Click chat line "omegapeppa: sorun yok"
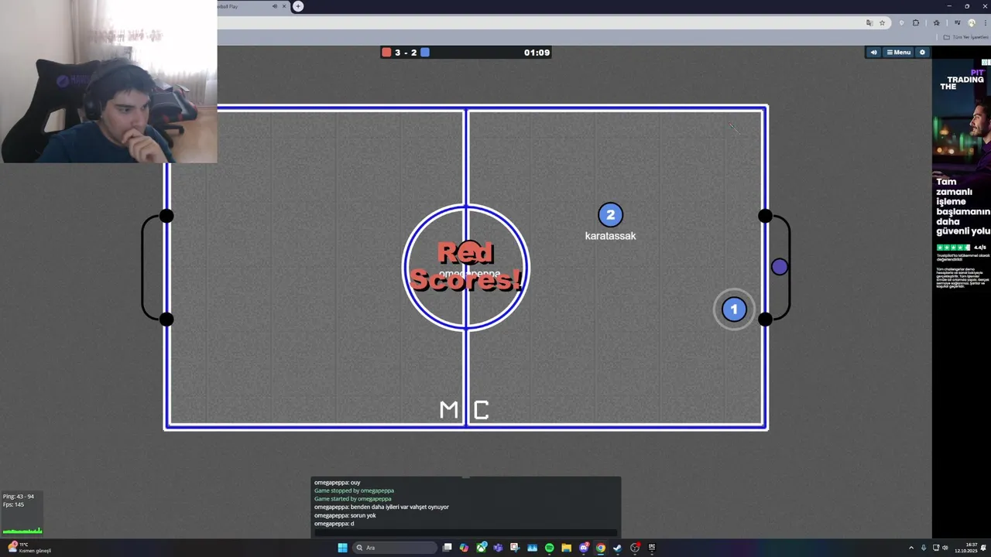Screen dimensions: 991x557 coord(345,515)
